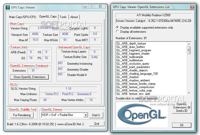Screen dimensions: 200x135
Task: Select GL_ARB_fragment_shader extension
Action: [133, 54]
